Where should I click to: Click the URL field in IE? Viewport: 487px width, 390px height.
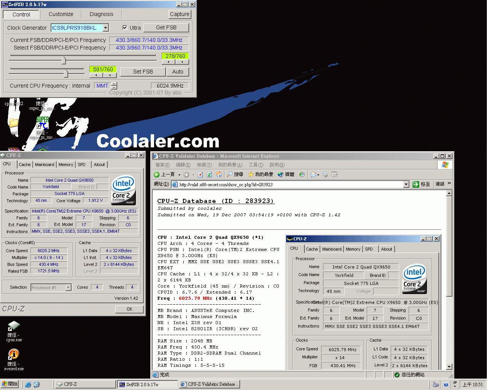click(290, 184)
